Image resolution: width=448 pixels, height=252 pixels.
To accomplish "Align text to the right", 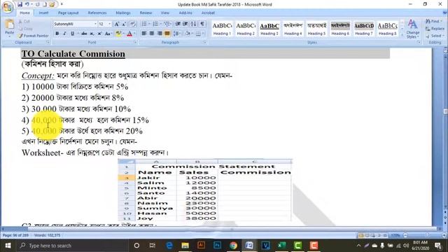I will 160,34.
